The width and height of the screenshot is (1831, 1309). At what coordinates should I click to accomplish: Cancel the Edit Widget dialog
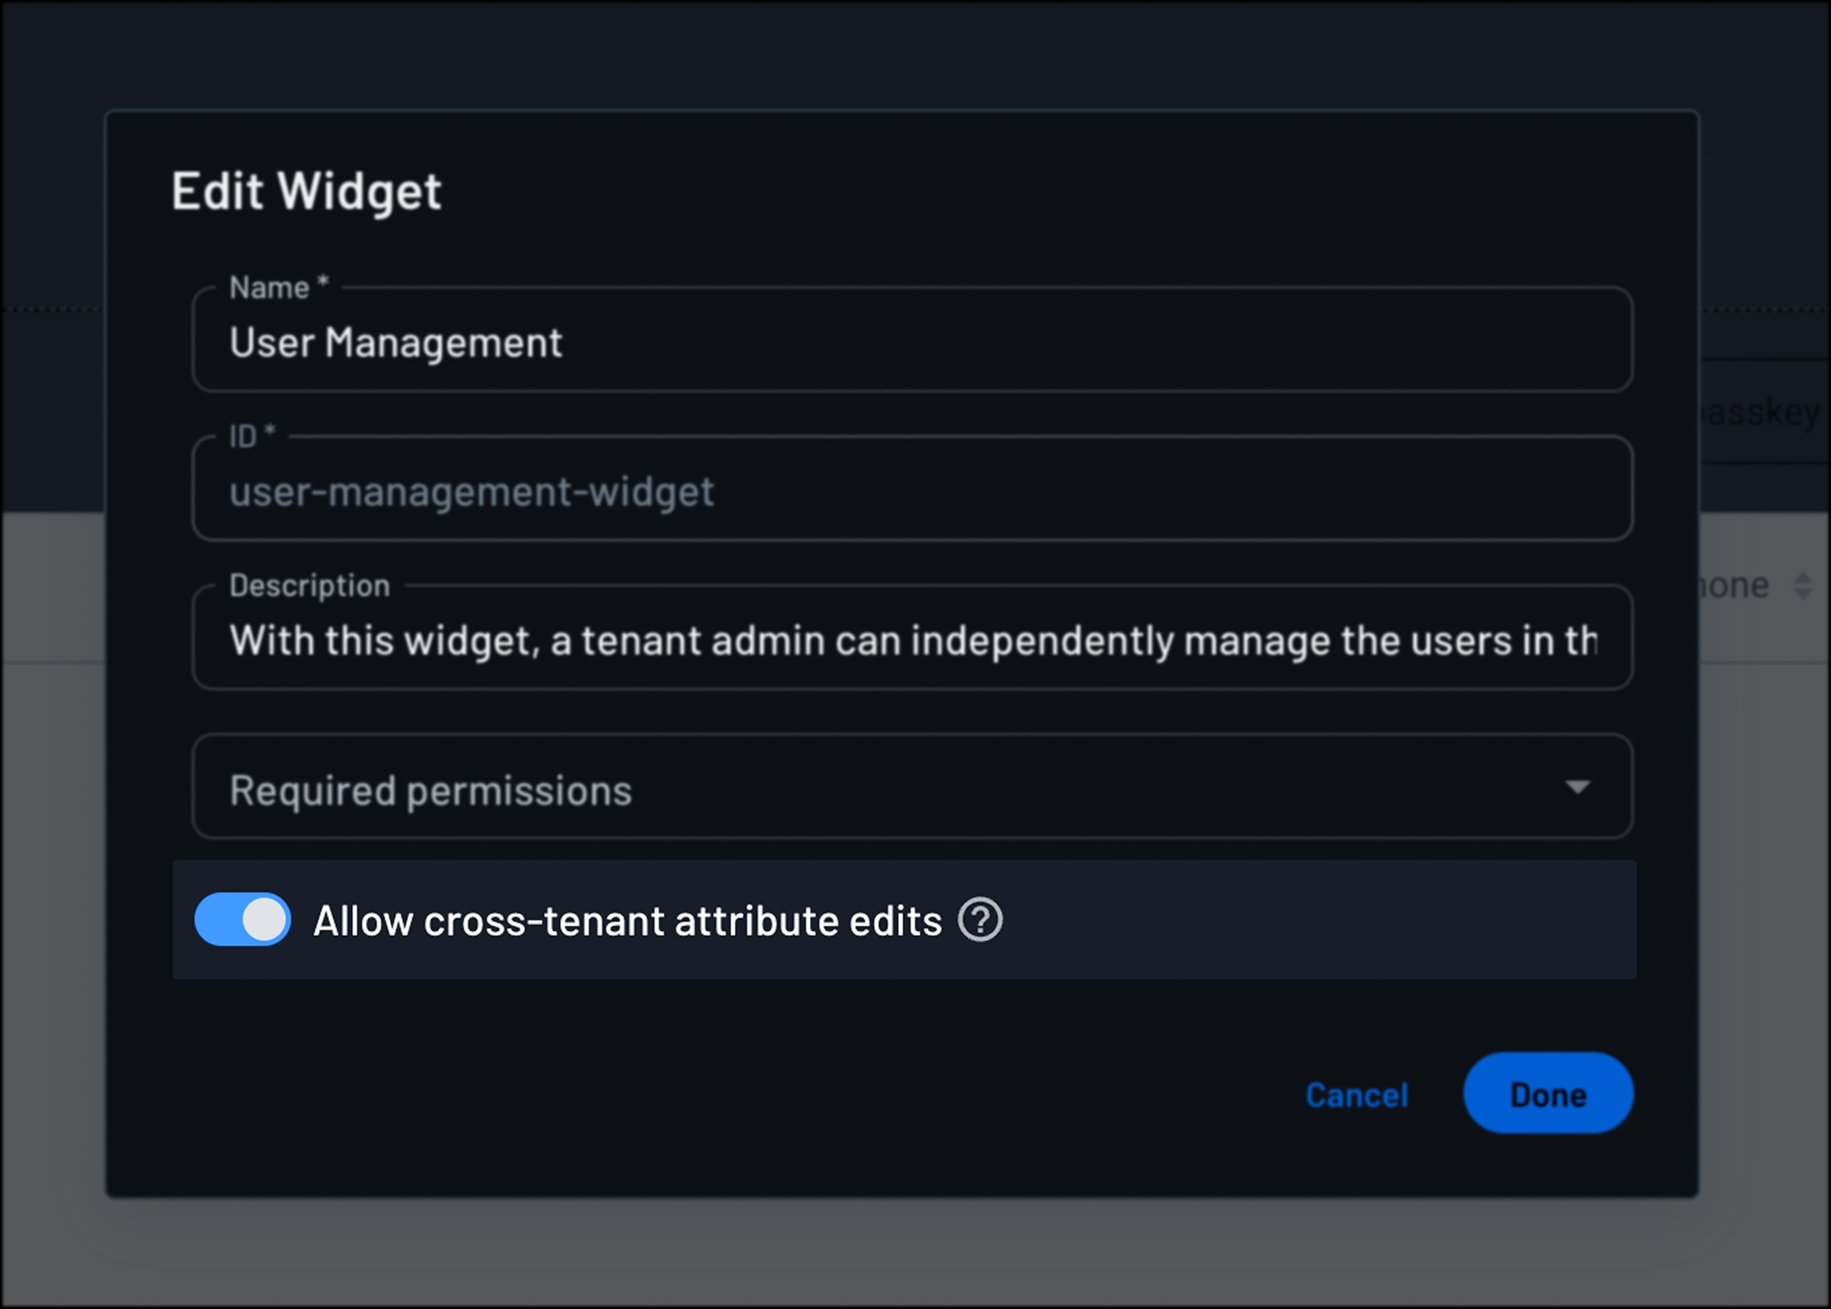[1357, 1094]
